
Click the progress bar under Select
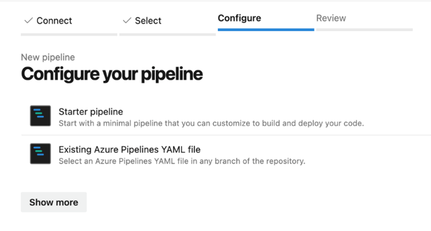167,34
